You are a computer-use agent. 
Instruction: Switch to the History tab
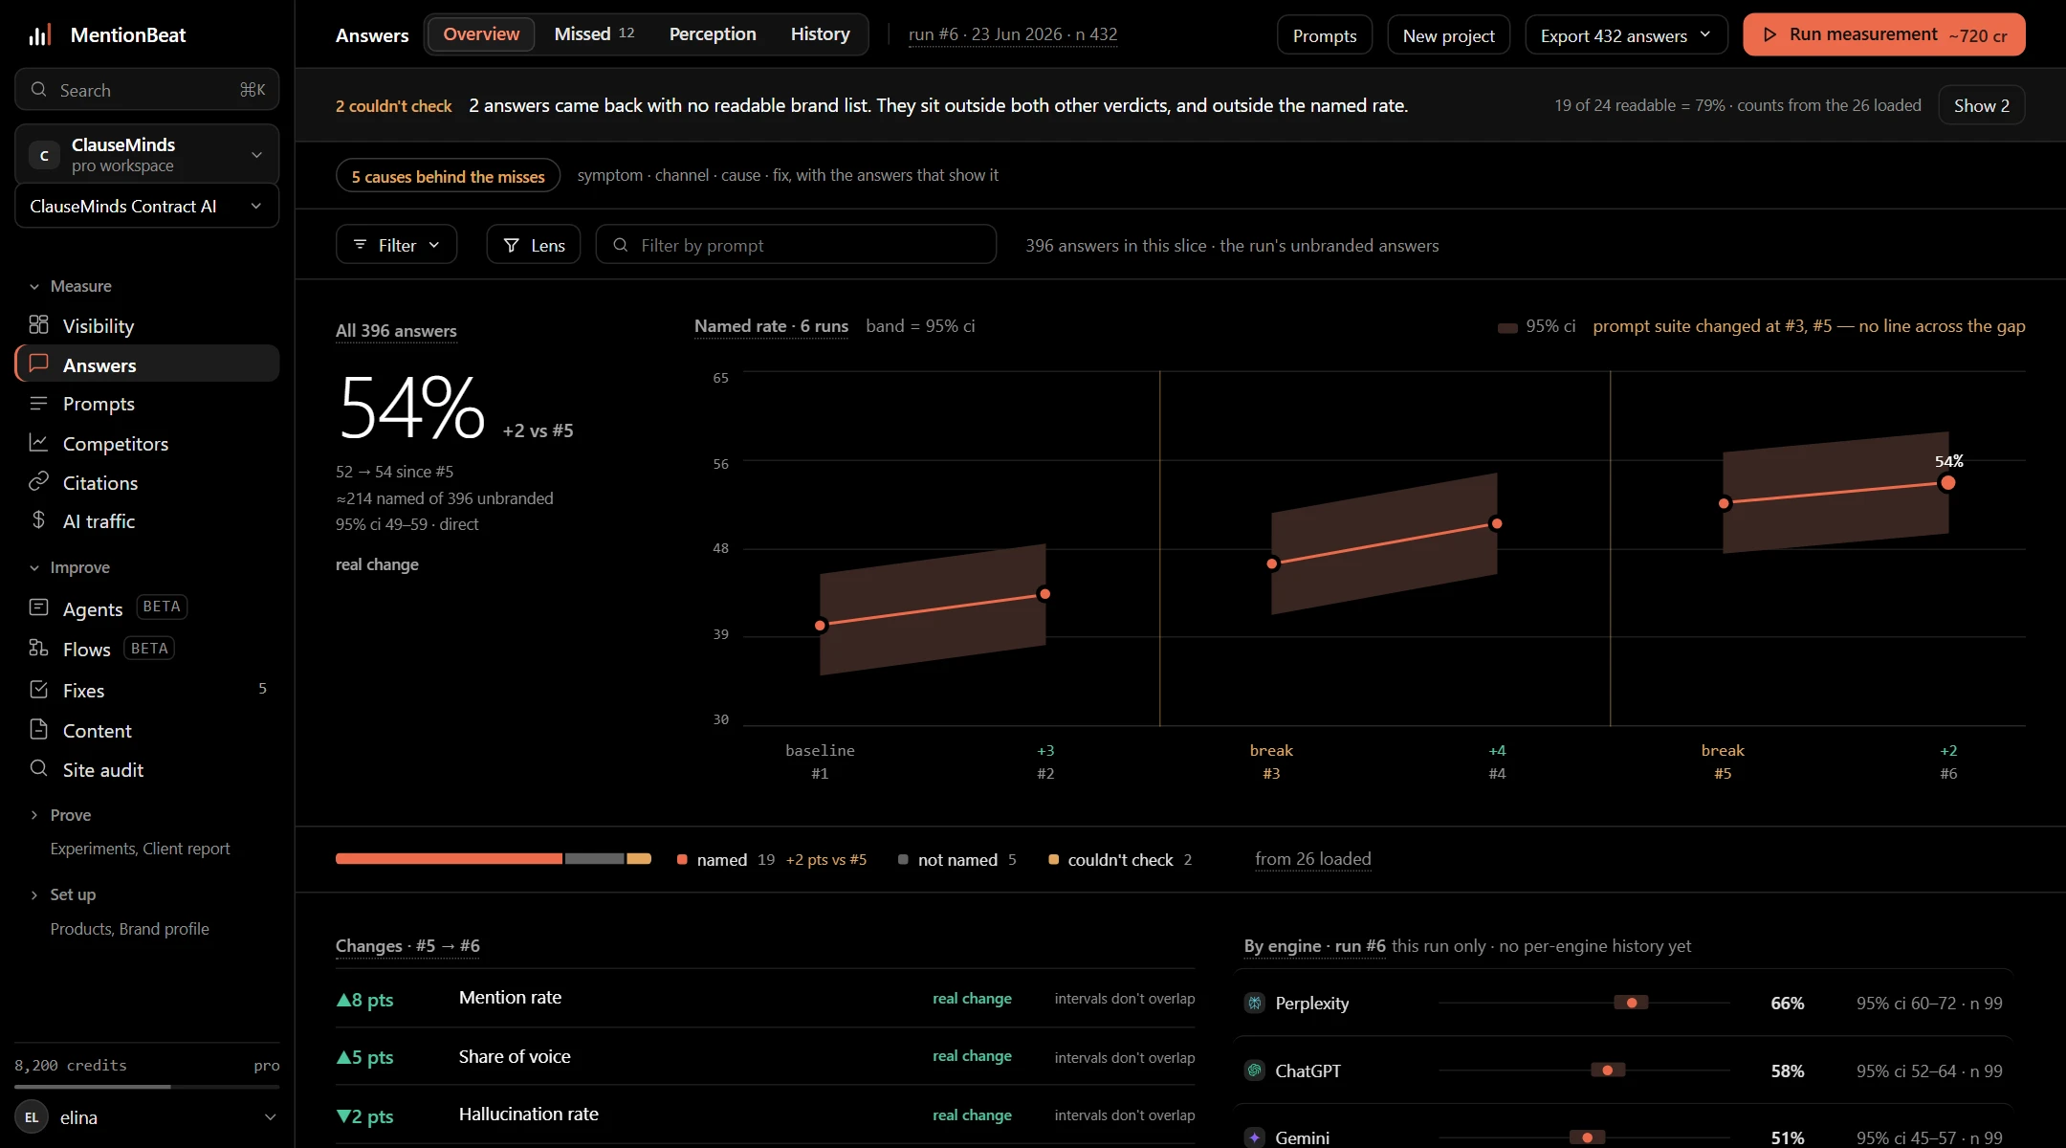(820, 34)
